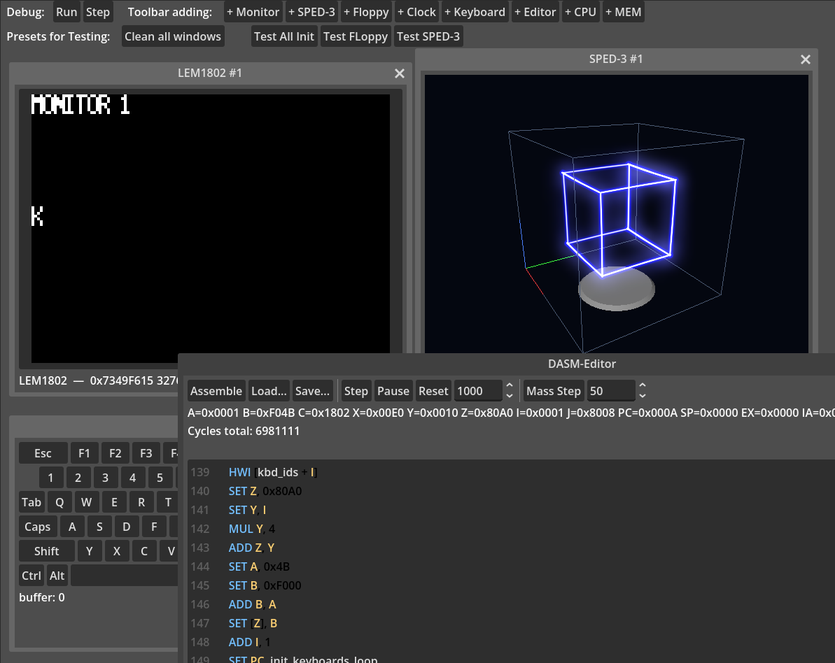Image resolution: width=835 pixels, height=663 pixels.
Task: Click the Debug Run button
Action: click(x=66, y=12)
